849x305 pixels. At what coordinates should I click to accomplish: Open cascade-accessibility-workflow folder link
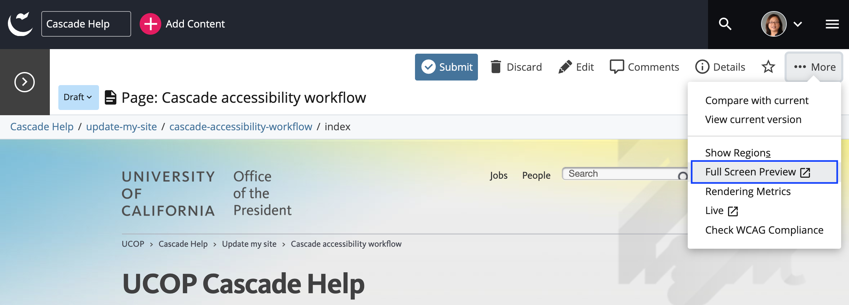point(241,127)
